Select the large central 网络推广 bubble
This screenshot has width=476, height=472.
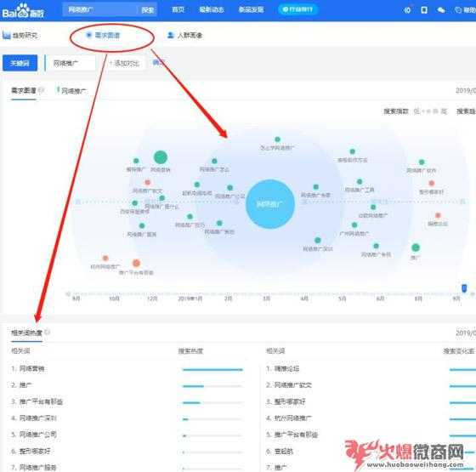click(270, 204)
